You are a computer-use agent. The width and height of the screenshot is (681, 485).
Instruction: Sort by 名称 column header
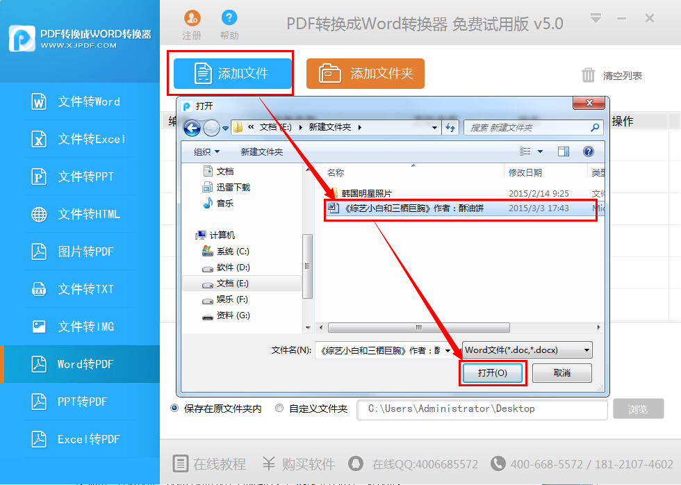[335, 173]
